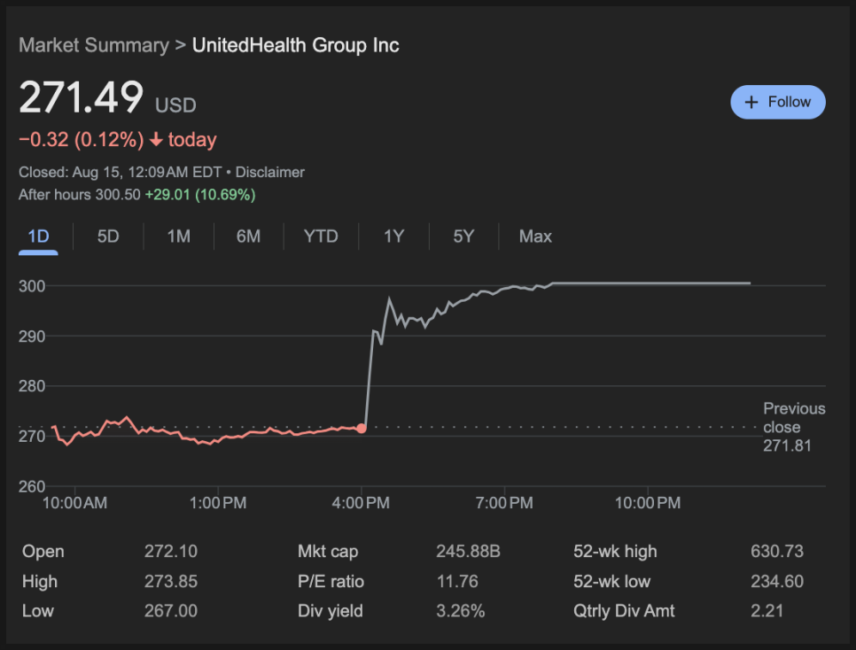Click the Div yield value 3.26%

(460, 611)
